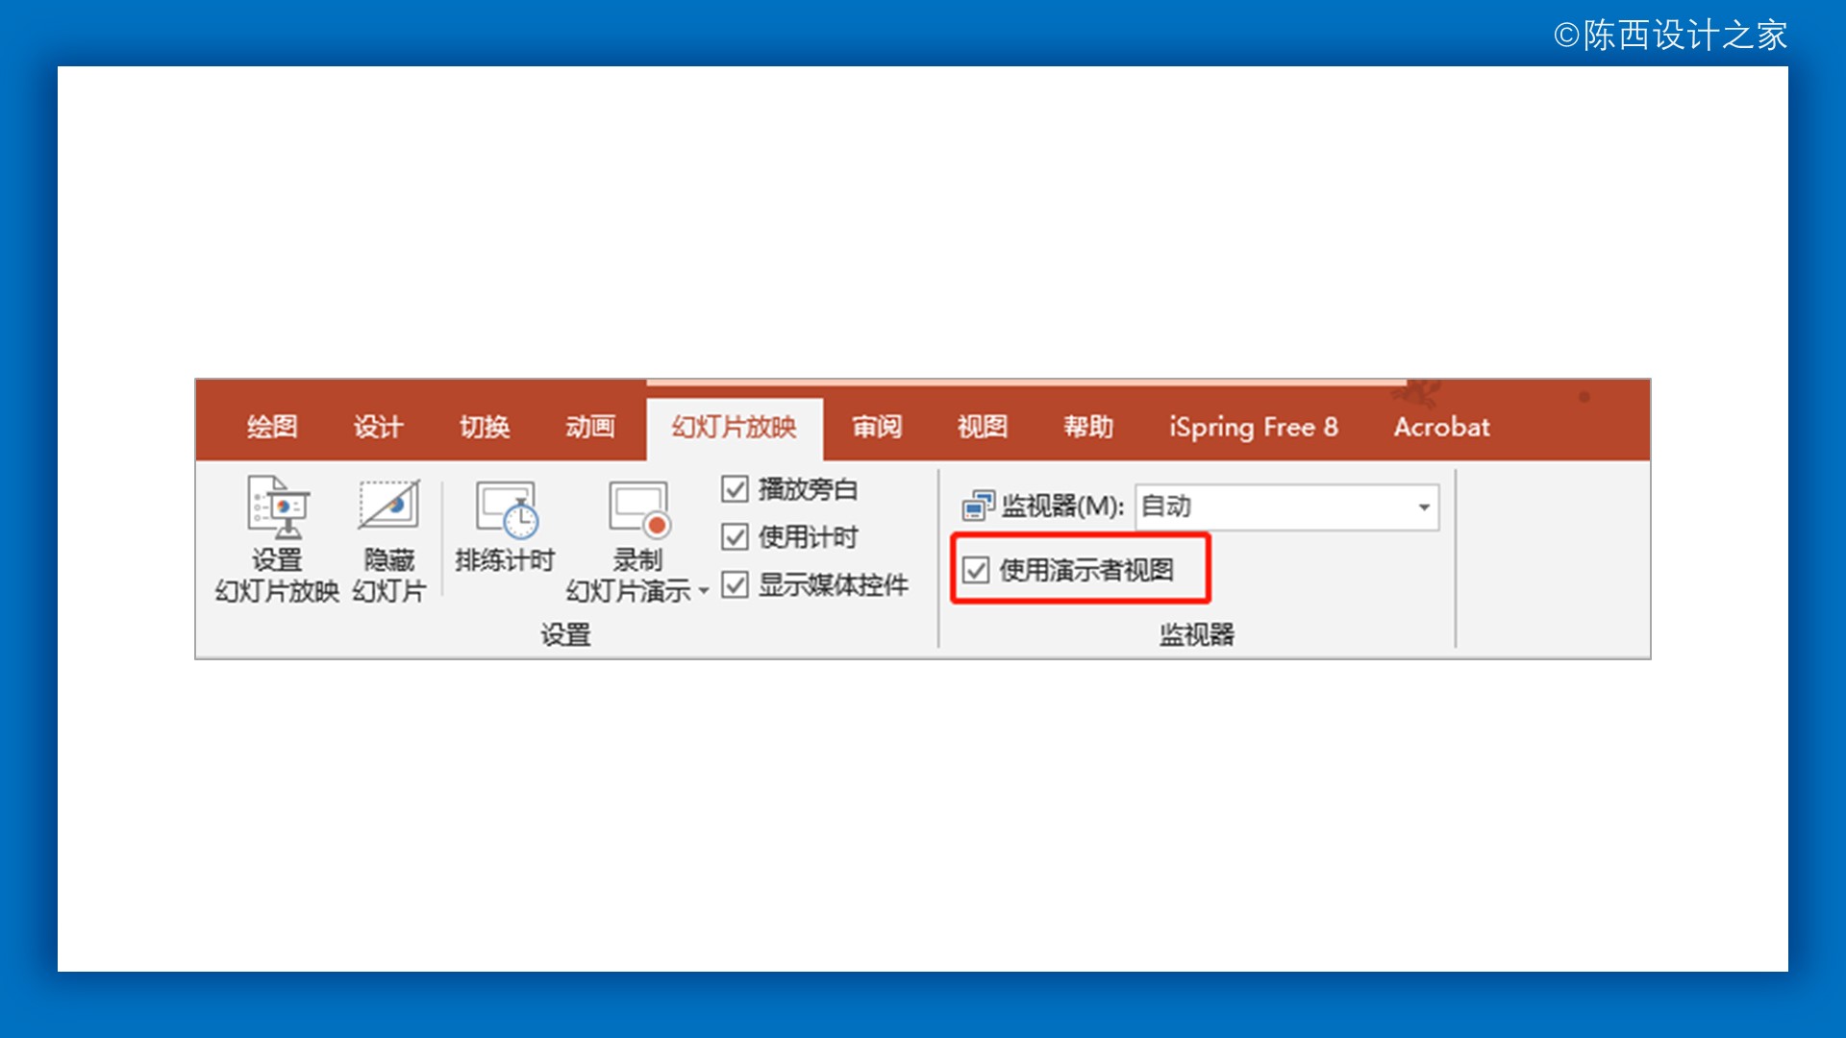Open 设置幻灯片放映 (Set Up Slide Show)

[x=277, y=539]
